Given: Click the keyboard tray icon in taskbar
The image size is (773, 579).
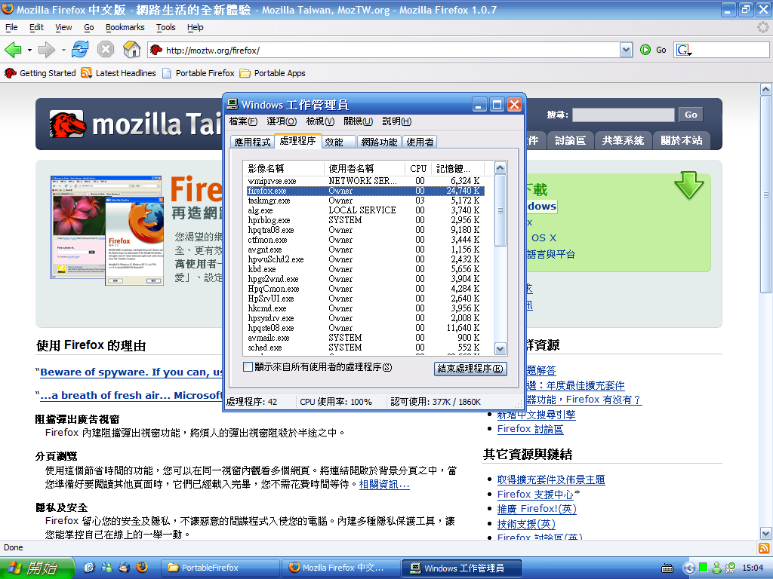Looking at the screenshot, I should pos(667,568).
